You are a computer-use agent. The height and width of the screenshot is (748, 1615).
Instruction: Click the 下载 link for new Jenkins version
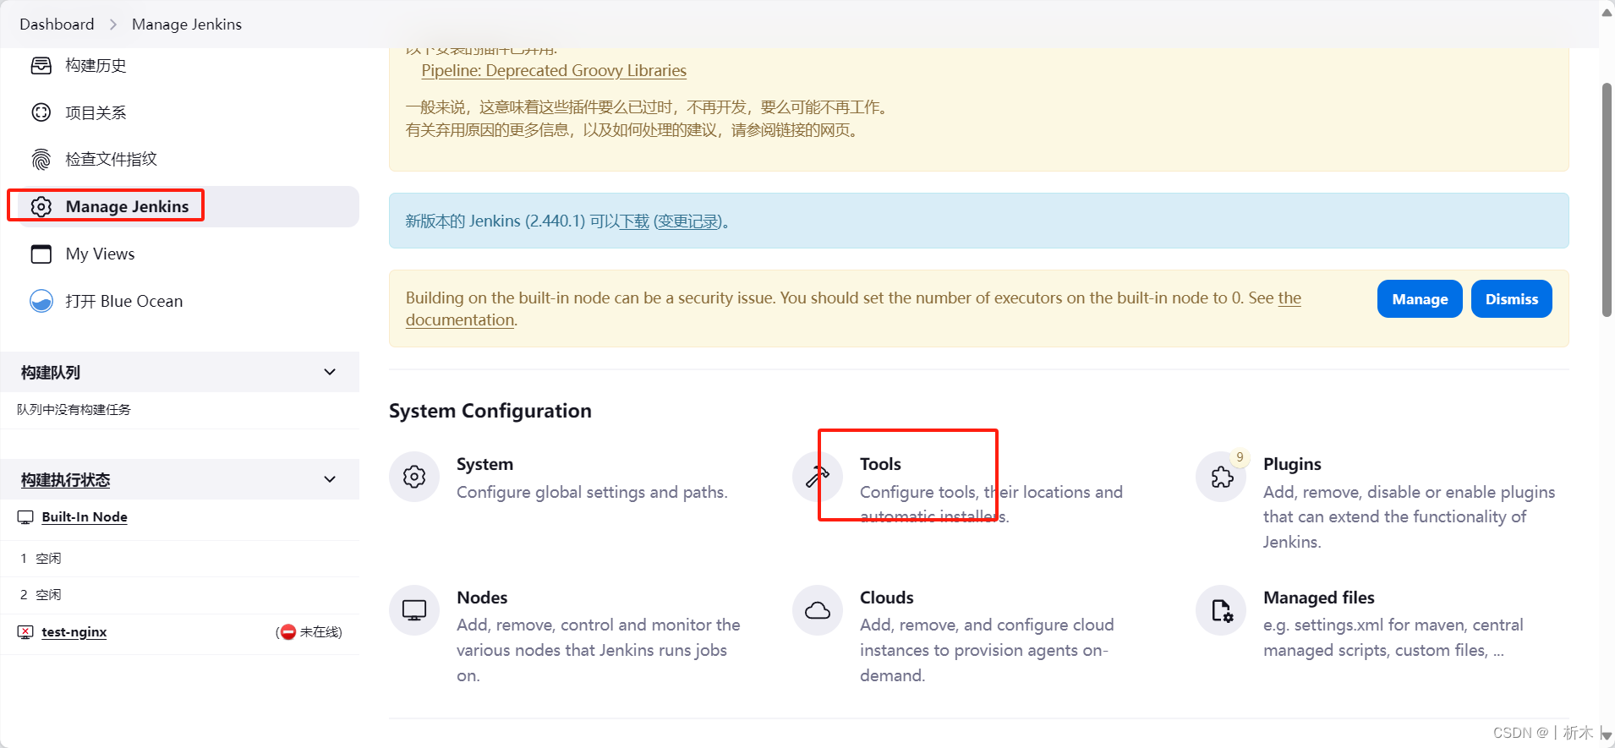pos(634,221)
